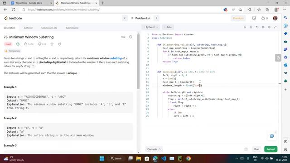Open File Explorer from taskbar
The image size is (290, 163).
pyautogui.click(x=139, y=158)
